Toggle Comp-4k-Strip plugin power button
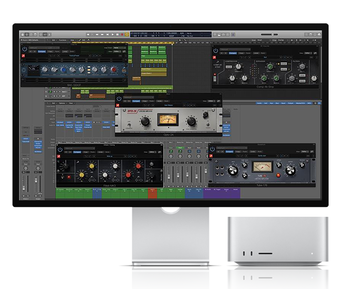 pyautogui.click(x=215, y=51)
